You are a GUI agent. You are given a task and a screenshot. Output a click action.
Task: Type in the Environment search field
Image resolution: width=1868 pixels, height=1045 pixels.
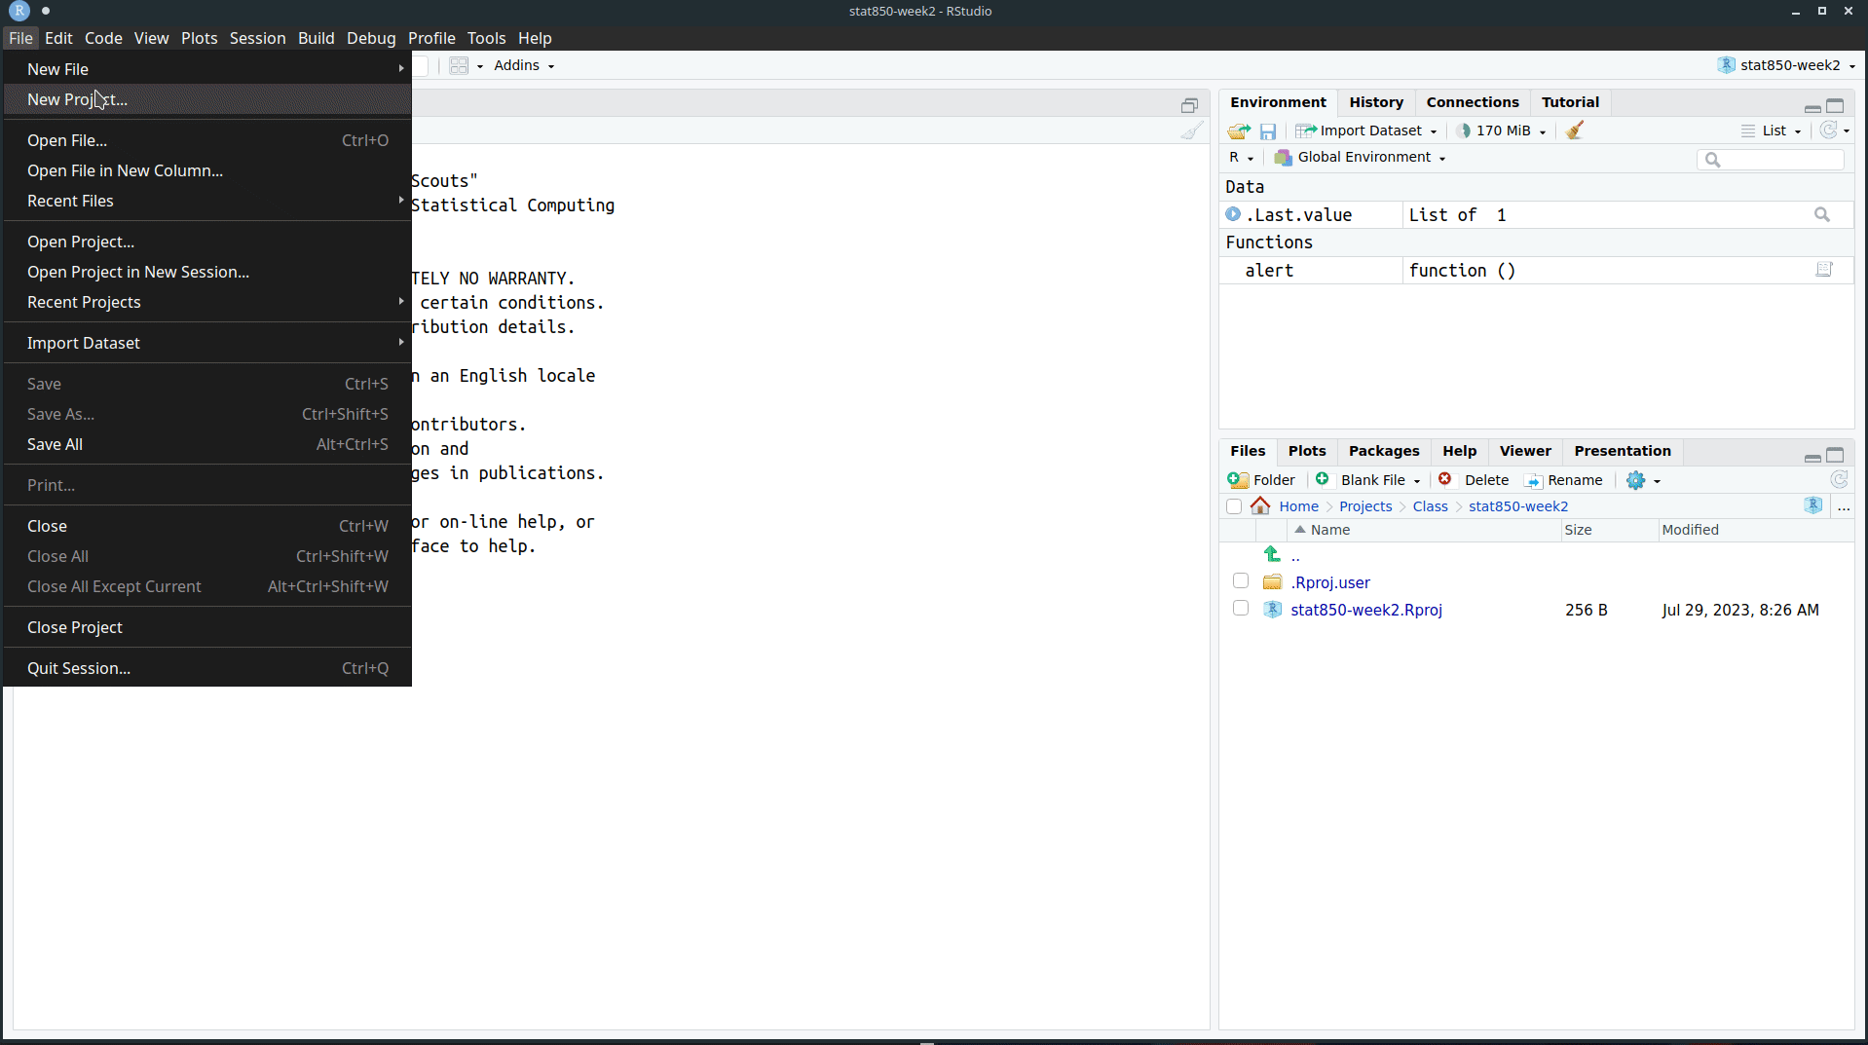tap(1770, 159)
